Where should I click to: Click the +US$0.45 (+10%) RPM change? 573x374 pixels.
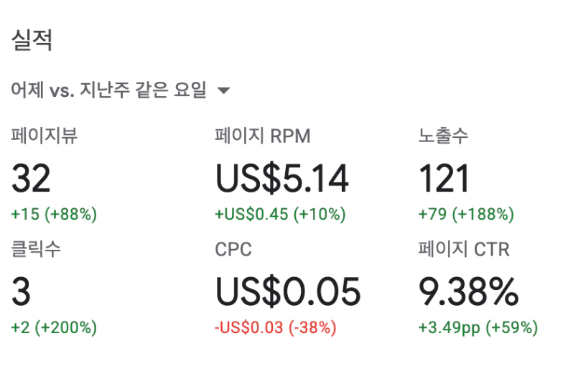(280, 214)
